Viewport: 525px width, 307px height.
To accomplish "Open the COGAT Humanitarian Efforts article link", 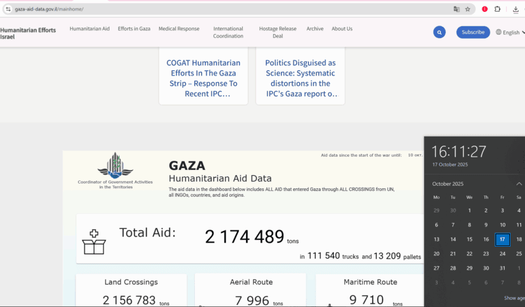I will [203, 78].
